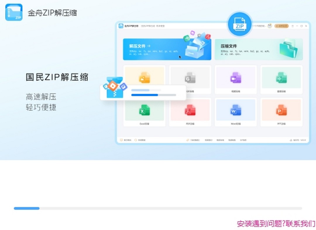Select the PDF压缩 compression tool
Image resolution: width=316 pixels, height=230 pixels.
tap(190, 111)
